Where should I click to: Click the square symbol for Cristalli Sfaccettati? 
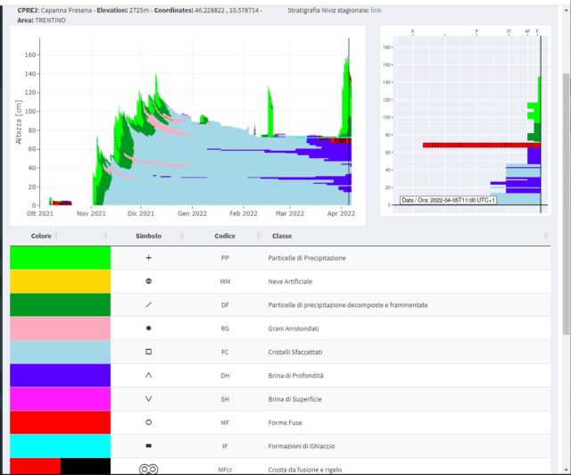point(148,352)
